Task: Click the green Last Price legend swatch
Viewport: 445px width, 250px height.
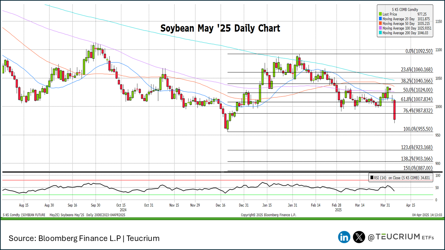Action: click(x=380, y=14)
